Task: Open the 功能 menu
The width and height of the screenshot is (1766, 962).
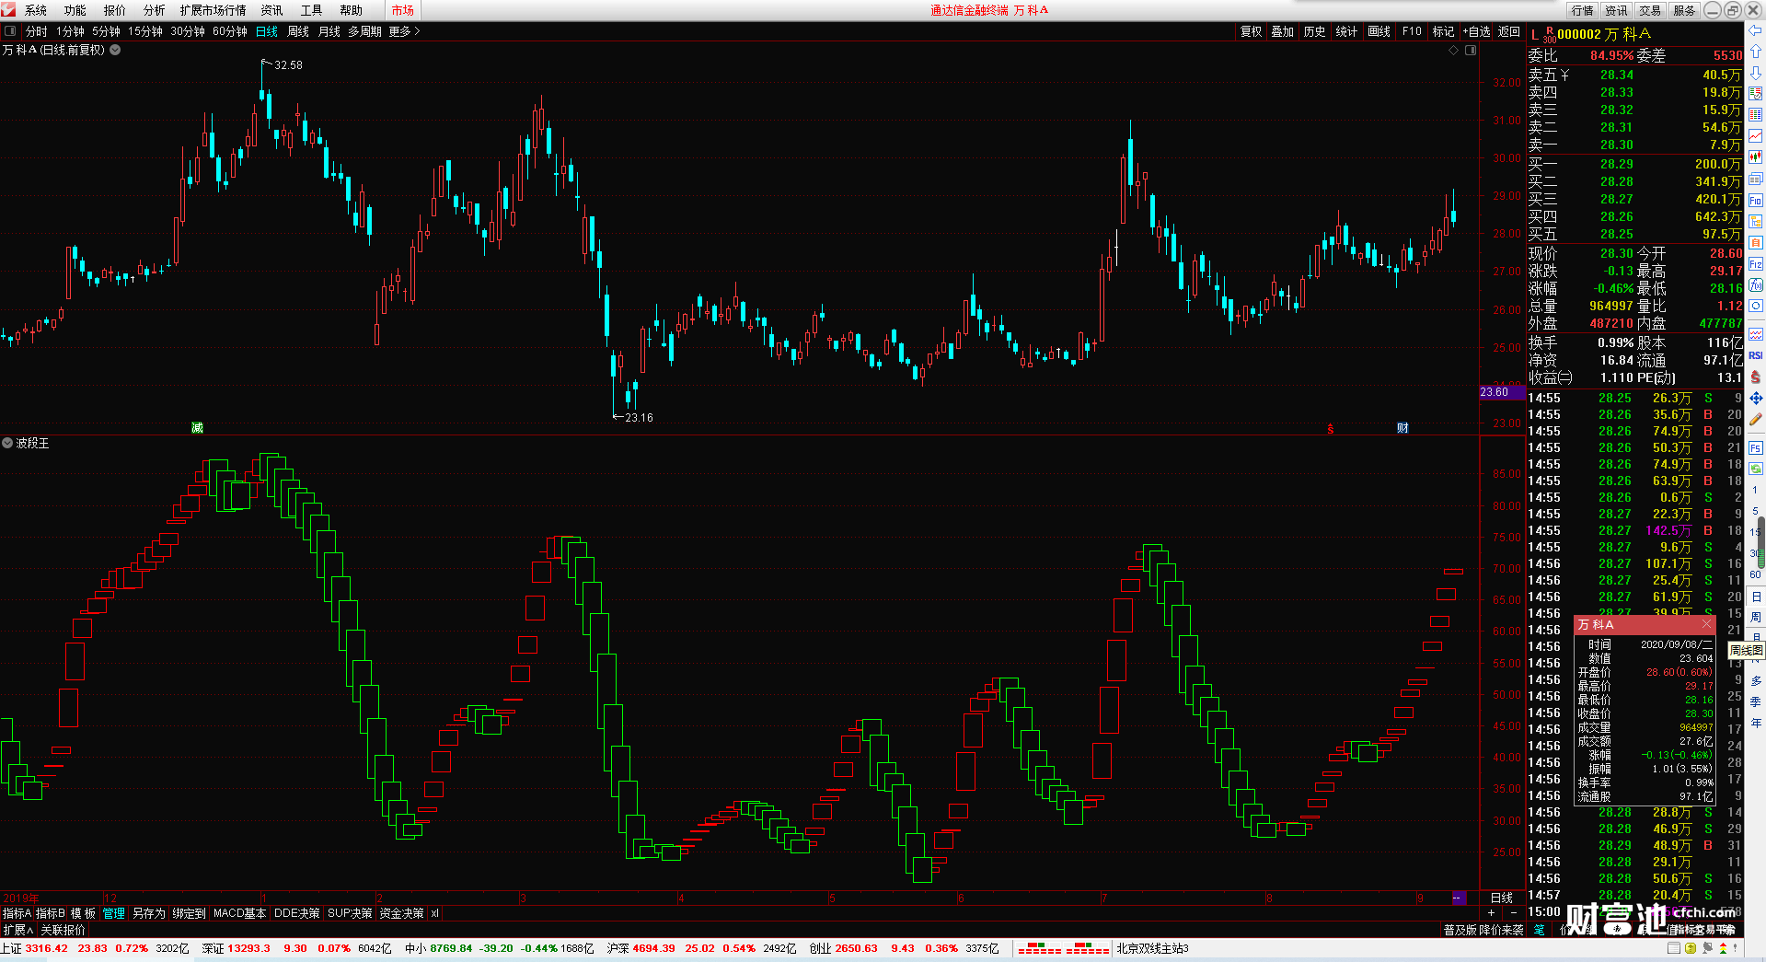Action: click(75, 10)
